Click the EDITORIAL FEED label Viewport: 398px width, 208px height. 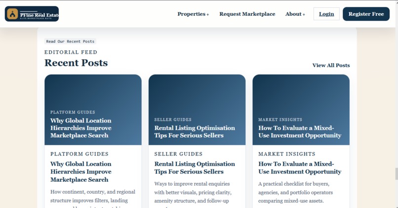pos(71,52)
